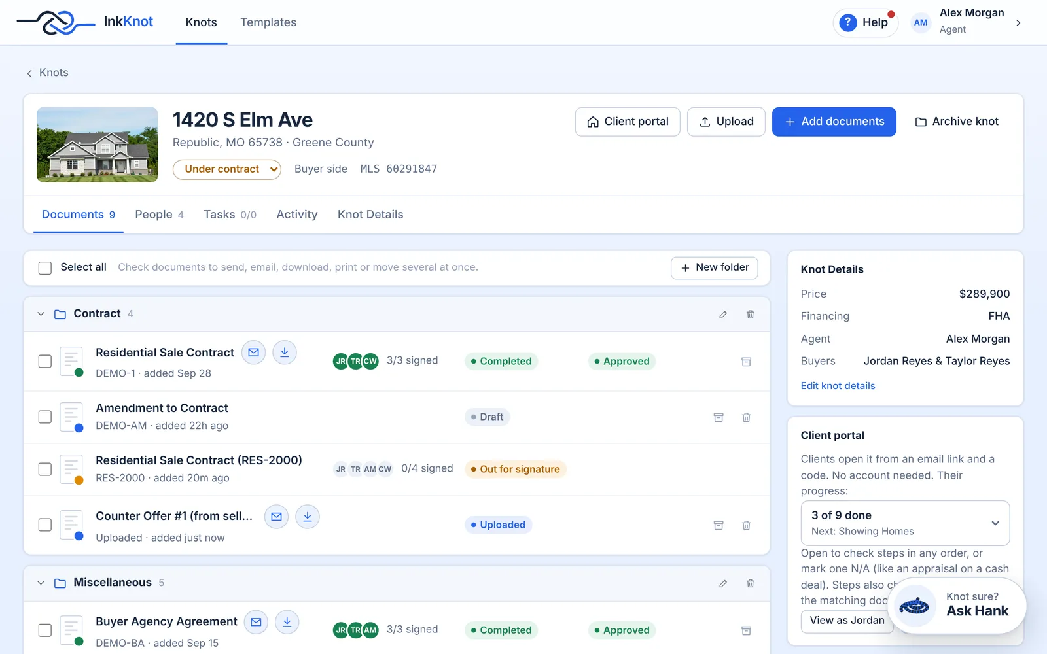
Task: Open the Ask Hank assistant
Action: 957,606
